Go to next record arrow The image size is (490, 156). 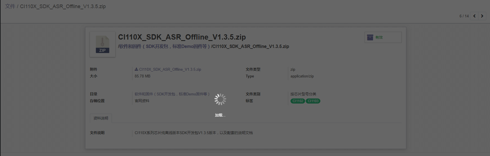482,16
